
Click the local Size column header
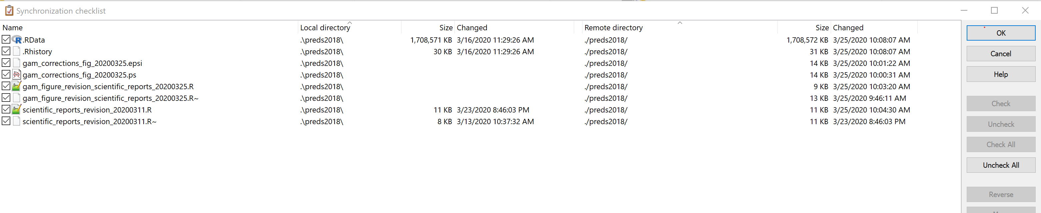pyautogui.click(x=445, y=28)
